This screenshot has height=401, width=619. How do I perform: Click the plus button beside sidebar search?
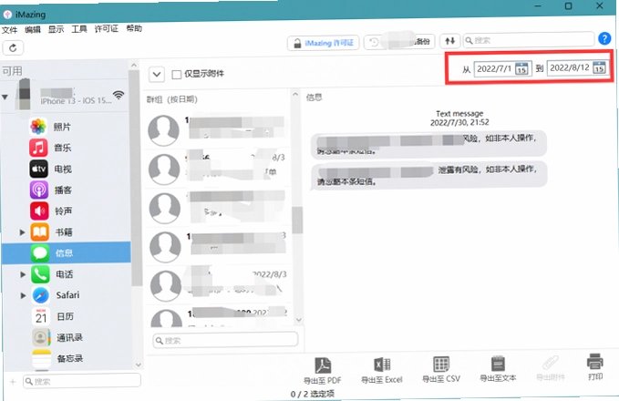tap(13, 382)
